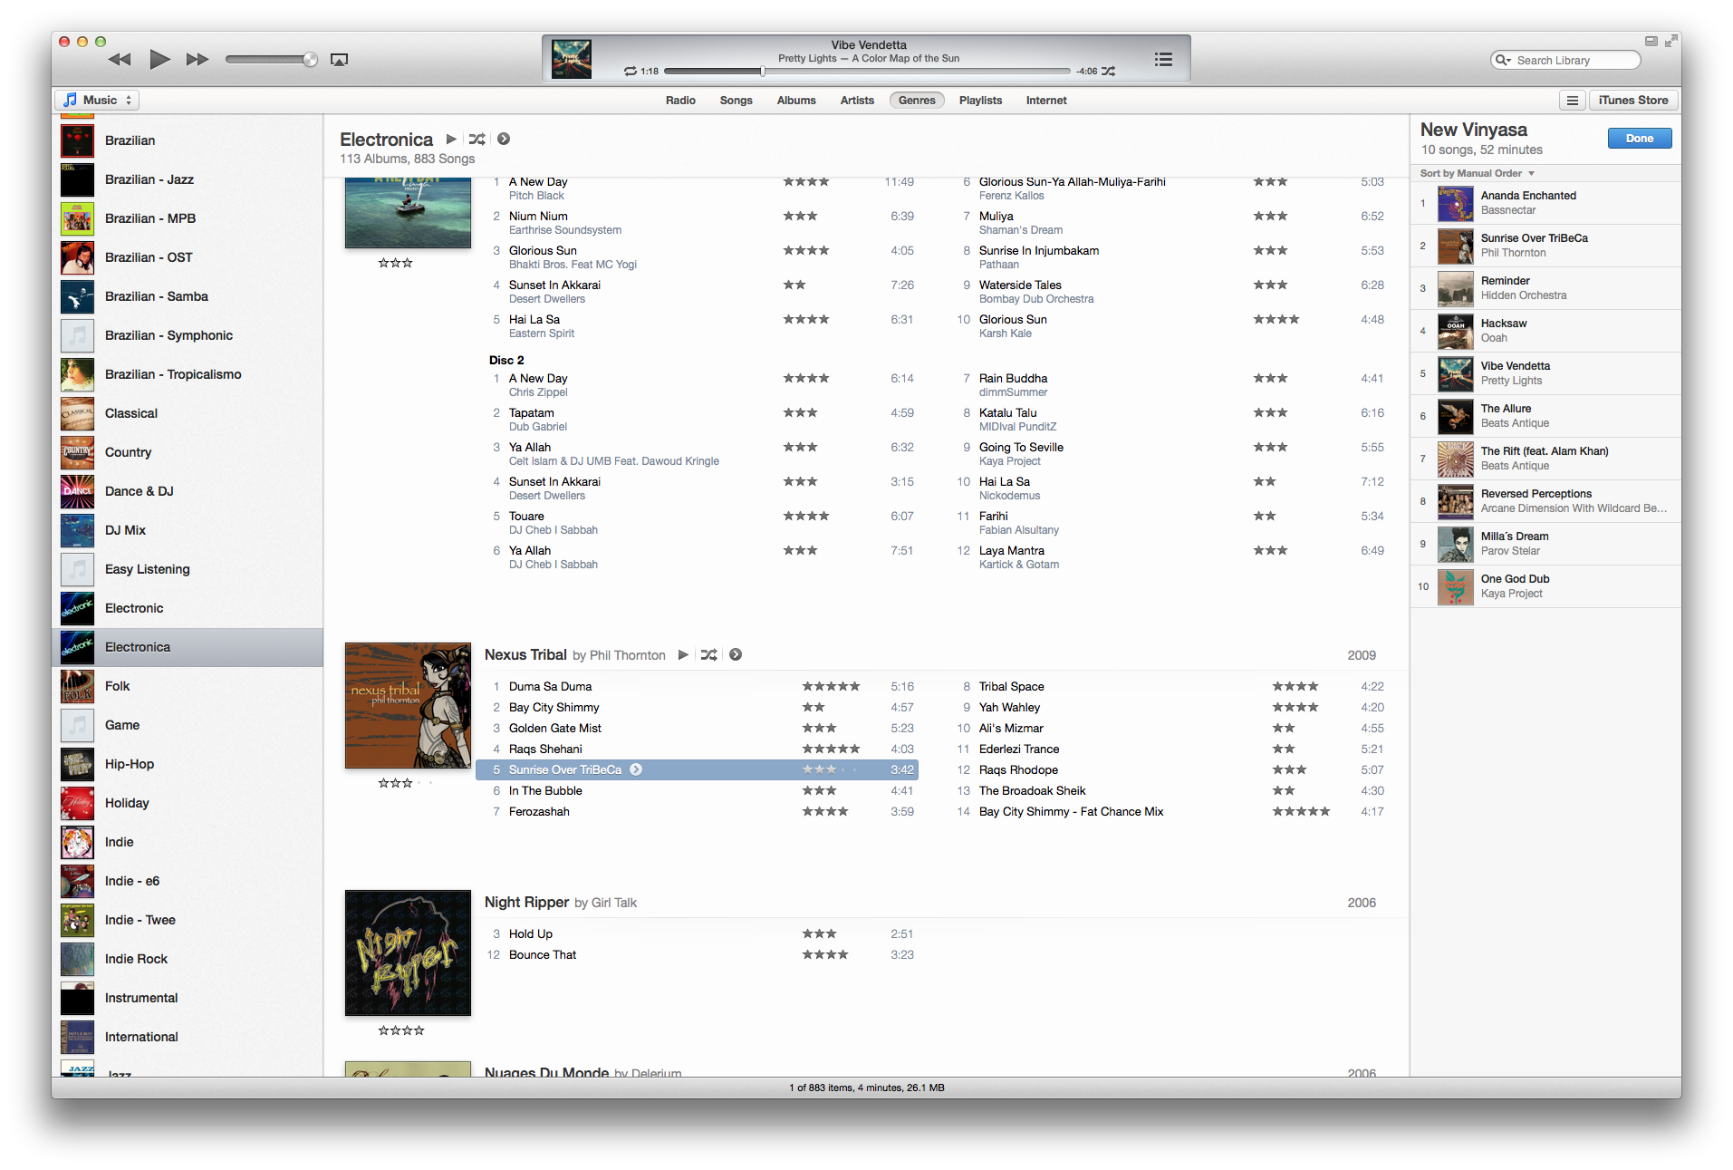Click the main Play button
The image size is (1733, 1170).
tap(159, 60)
